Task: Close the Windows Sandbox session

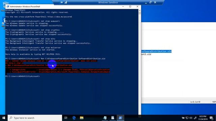Action: (x=155, y=2)
